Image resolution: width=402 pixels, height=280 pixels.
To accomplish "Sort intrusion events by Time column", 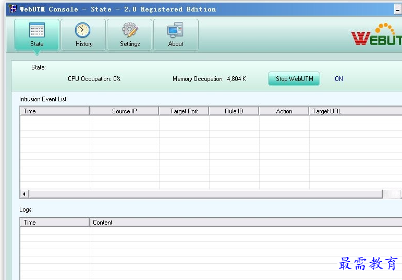I will coord(55,111).
